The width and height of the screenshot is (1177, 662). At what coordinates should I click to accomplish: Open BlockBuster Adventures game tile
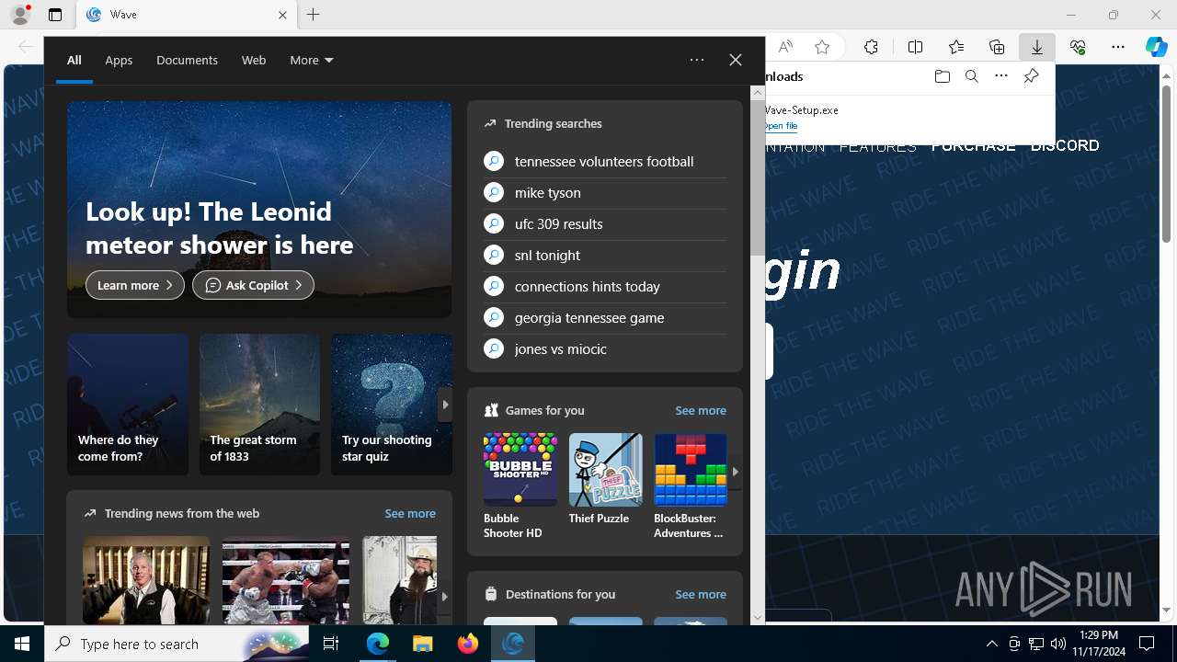click(x=691, y=486)
